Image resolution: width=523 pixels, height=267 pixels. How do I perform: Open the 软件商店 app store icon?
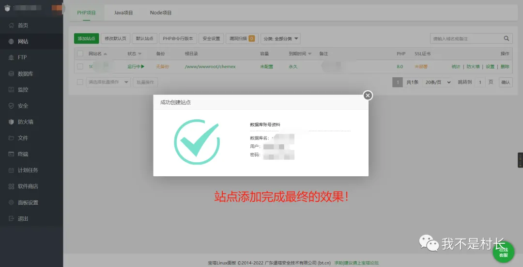pos(11,186)
